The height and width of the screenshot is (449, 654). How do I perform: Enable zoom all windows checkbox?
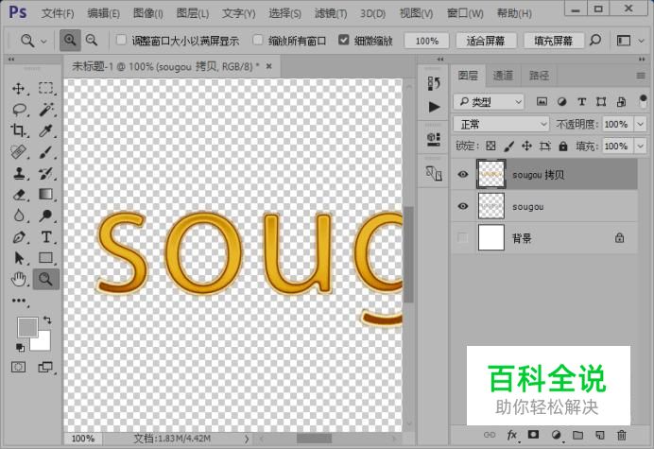click(258, 40)
